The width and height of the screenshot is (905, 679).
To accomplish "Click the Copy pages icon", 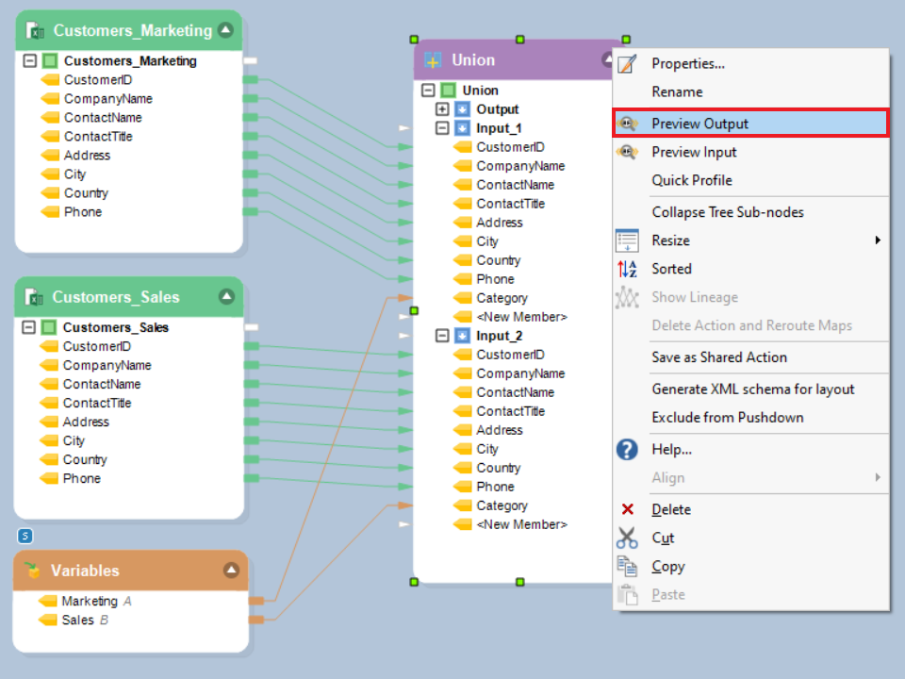I will 627,567.
